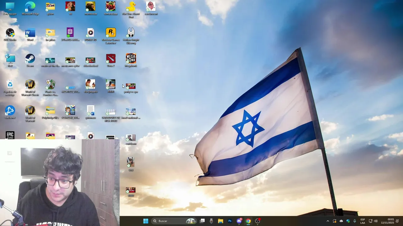
Task: Select the Megabonk game shortcut
Action: (131, 60)
